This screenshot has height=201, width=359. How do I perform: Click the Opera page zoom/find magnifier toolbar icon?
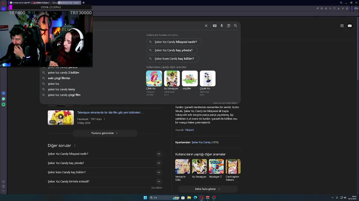pyautogui.click(x=317, y=8)
